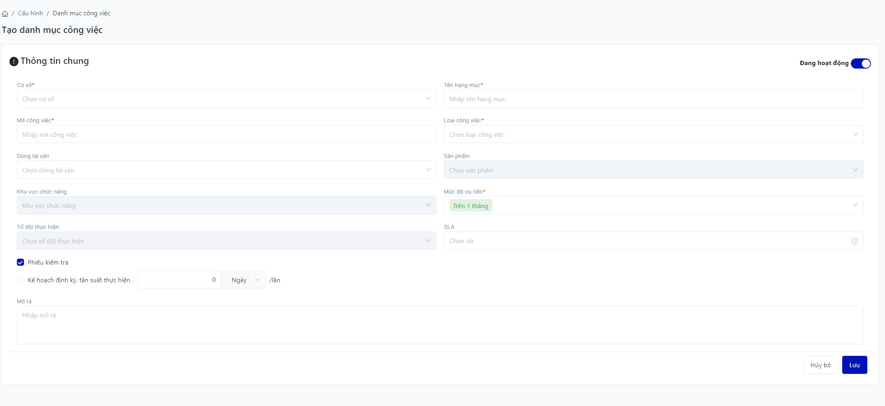Click the Hủy bỏ button

tap(820, 365)
